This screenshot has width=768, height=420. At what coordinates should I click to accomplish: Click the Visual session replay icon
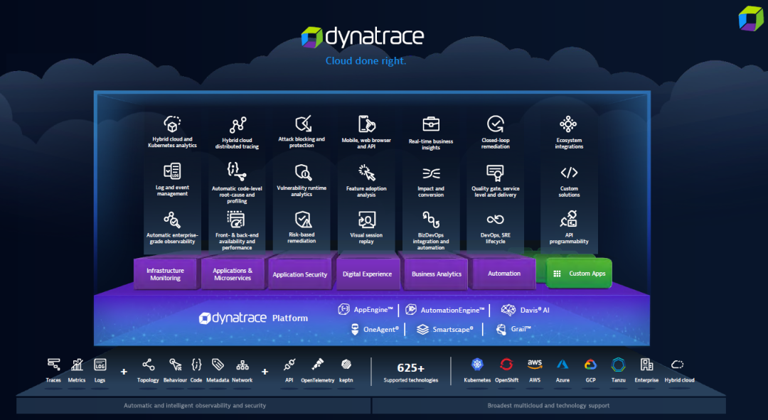coord(367,219)
